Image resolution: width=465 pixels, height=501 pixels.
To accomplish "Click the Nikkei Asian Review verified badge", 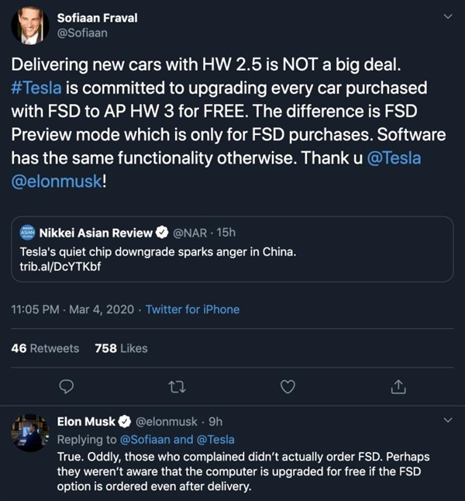I will pos(164,231).
